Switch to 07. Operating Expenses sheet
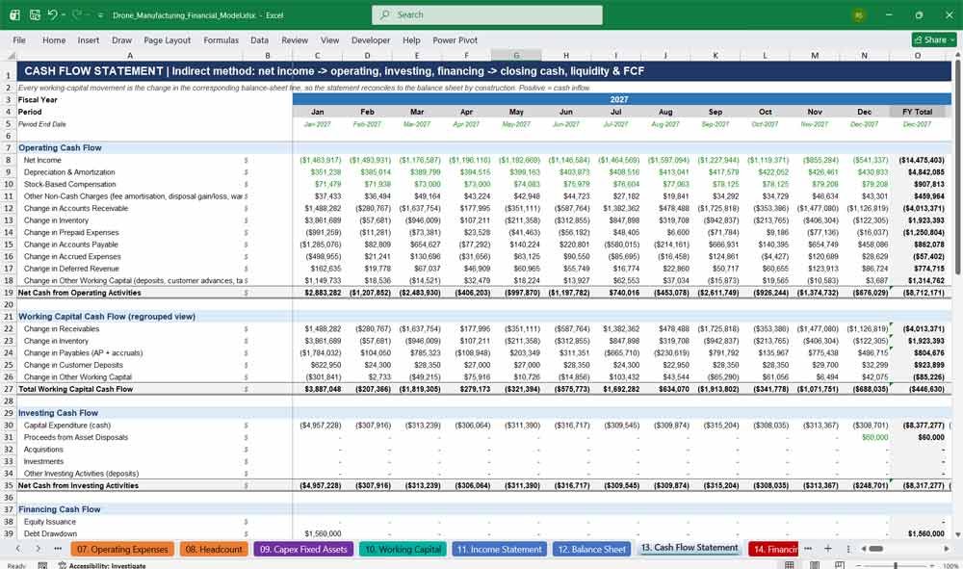 (x=122, y=549)
